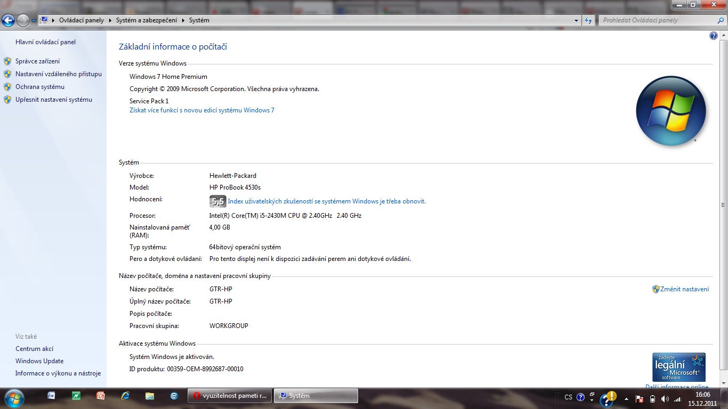Click the shield icon beside Ochrana systému

click(7, 87)
